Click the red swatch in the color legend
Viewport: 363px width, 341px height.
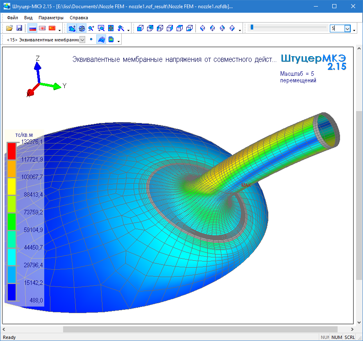coord(11,151)
